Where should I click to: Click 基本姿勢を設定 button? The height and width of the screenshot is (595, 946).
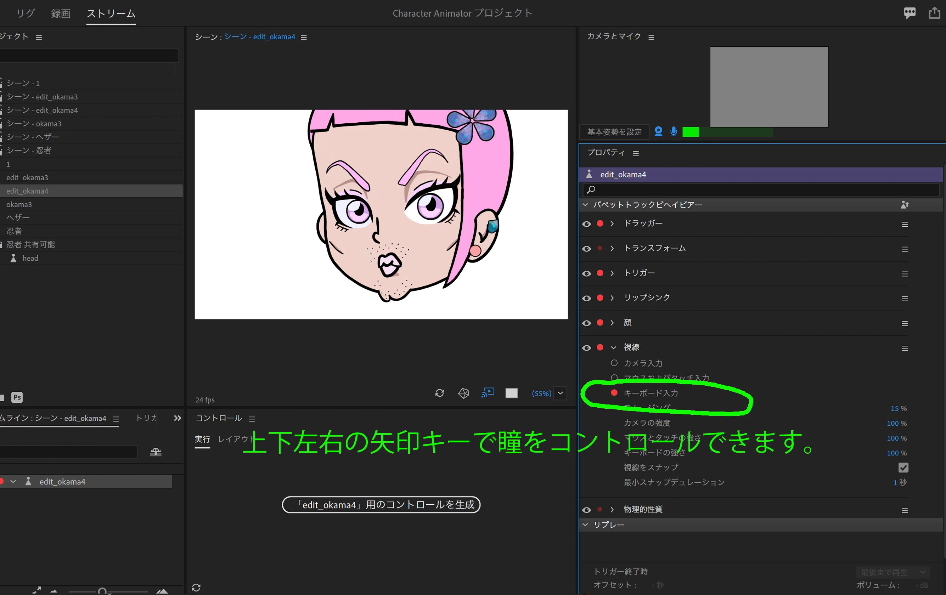(614, 132)
